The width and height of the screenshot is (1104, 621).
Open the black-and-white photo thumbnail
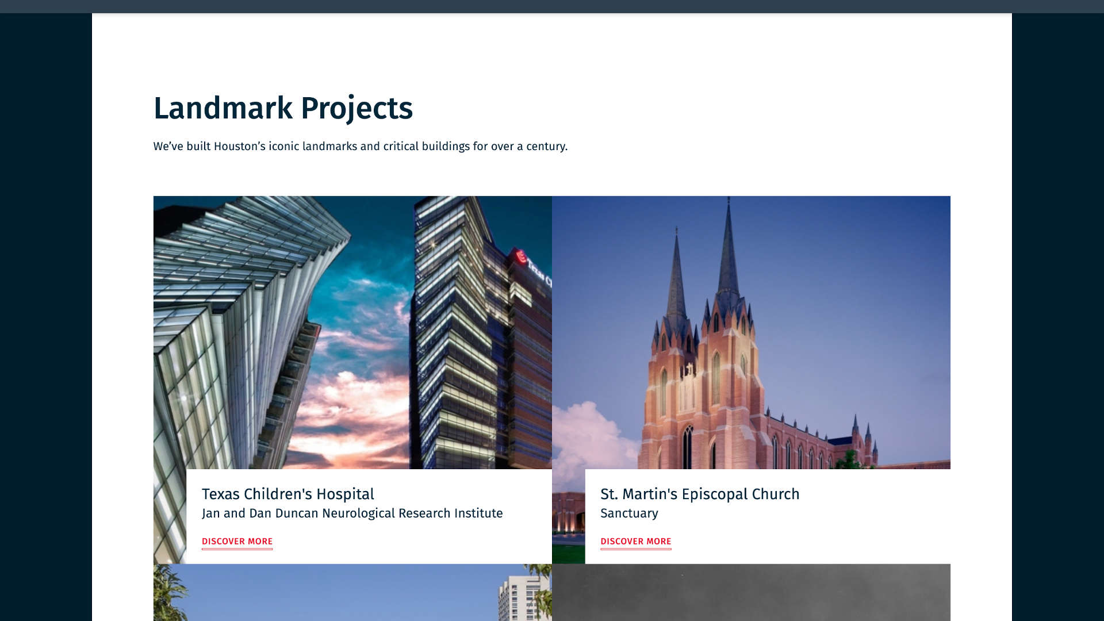point(751,592)
